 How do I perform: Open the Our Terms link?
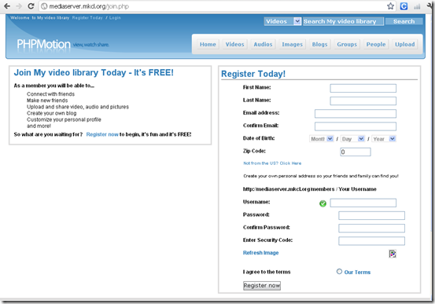pyautogui.click(x=357, y=272)
